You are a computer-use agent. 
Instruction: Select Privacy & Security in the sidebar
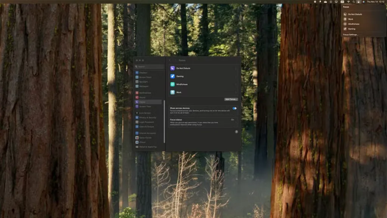148,117
